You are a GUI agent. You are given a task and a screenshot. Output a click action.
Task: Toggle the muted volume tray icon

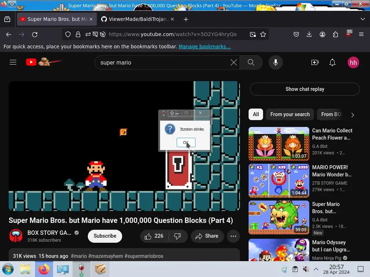click(x=306, y=269)
